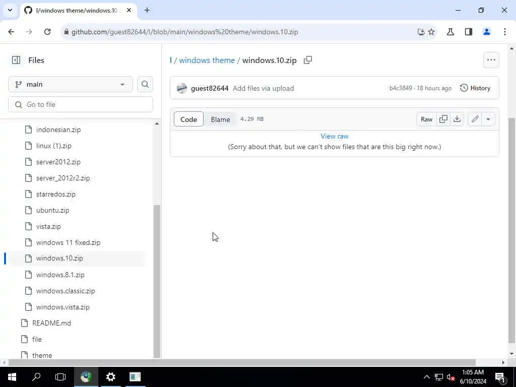This screenshot has height=387, width=516.
Task: Go to windows theme folder breadcrumb
Action: (x=207, y=60)
